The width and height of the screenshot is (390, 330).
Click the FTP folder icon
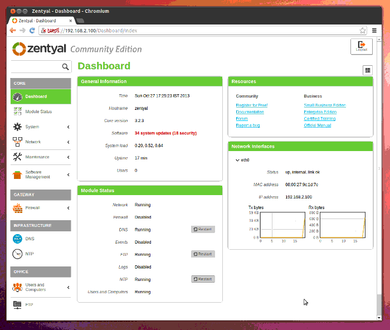click(x=17, y=304)
